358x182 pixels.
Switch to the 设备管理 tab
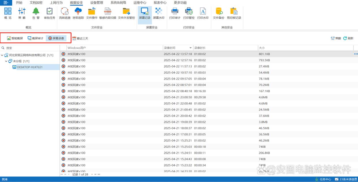coord(97,3)
